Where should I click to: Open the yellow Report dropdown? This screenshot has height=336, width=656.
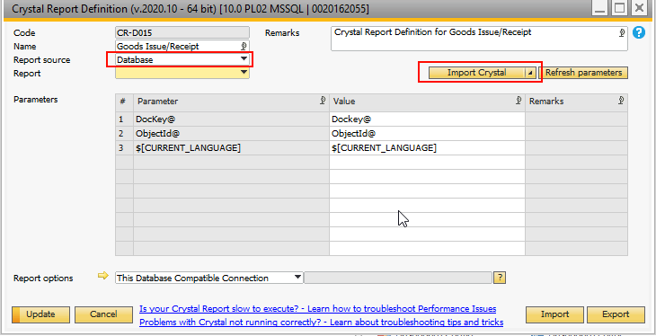pos(244,73)
